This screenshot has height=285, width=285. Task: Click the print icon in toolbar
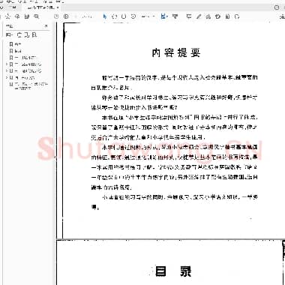(27, 16)
